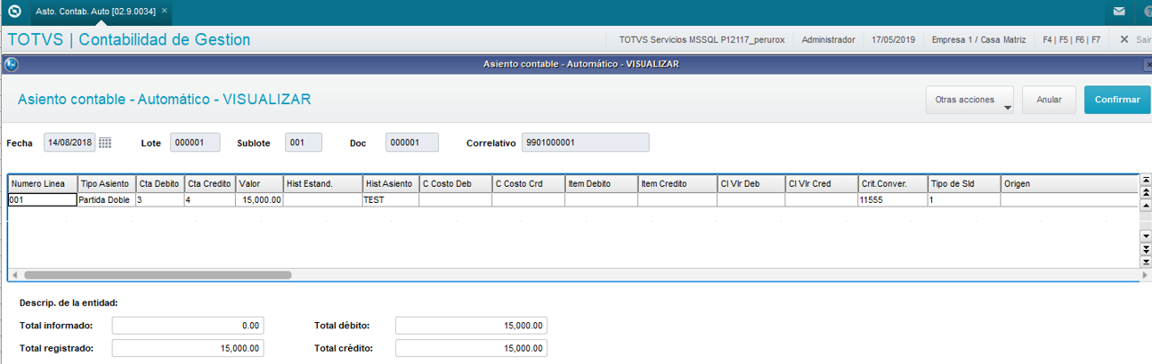
Task: Click C Costo Crd column header
Action: tap(528, 183)
